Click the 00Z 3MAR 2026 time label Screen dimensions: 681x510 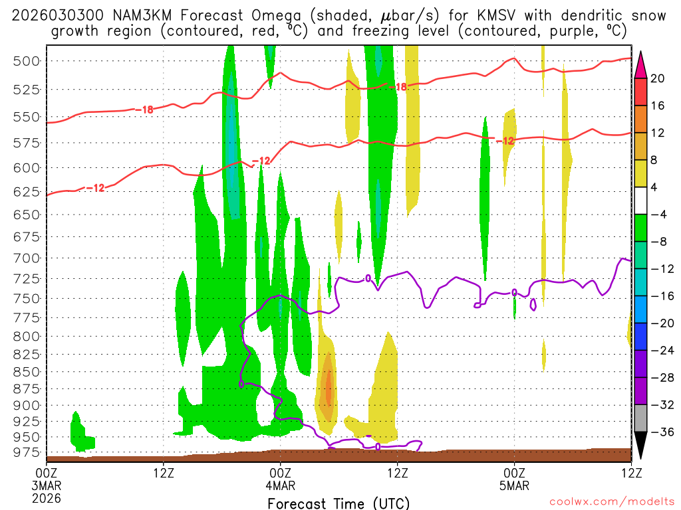47,485
